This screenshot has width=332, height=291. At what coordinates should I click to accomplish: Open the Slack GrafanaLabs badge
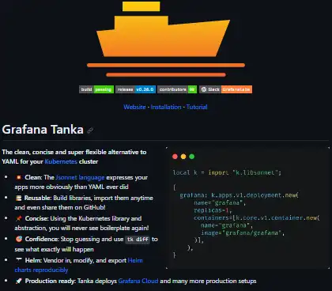point(225,89)
